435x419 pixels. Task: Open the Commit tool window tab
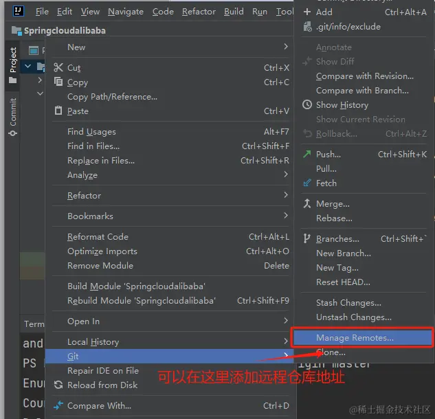13,117
